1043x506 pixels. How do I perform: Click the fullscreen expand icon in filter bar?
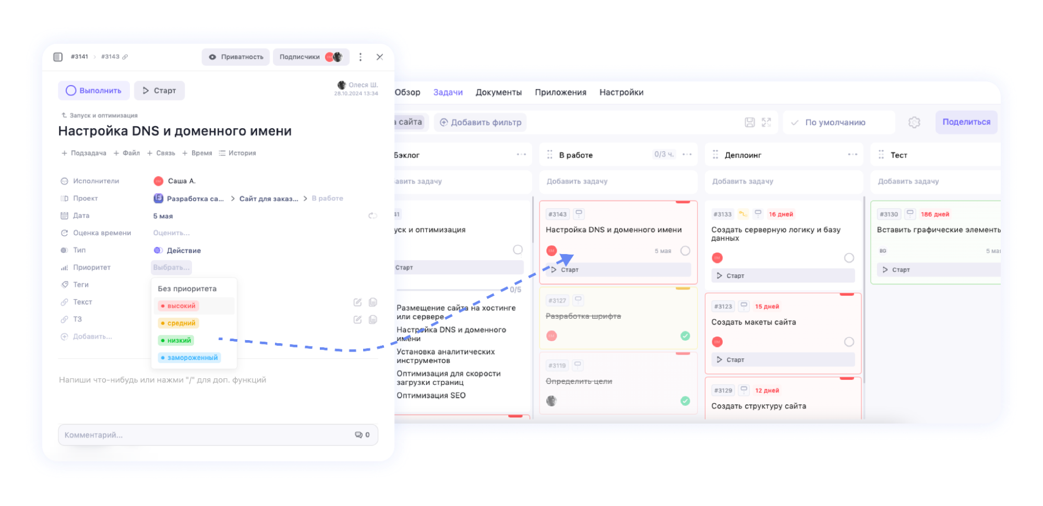click(x=766, y=123)
